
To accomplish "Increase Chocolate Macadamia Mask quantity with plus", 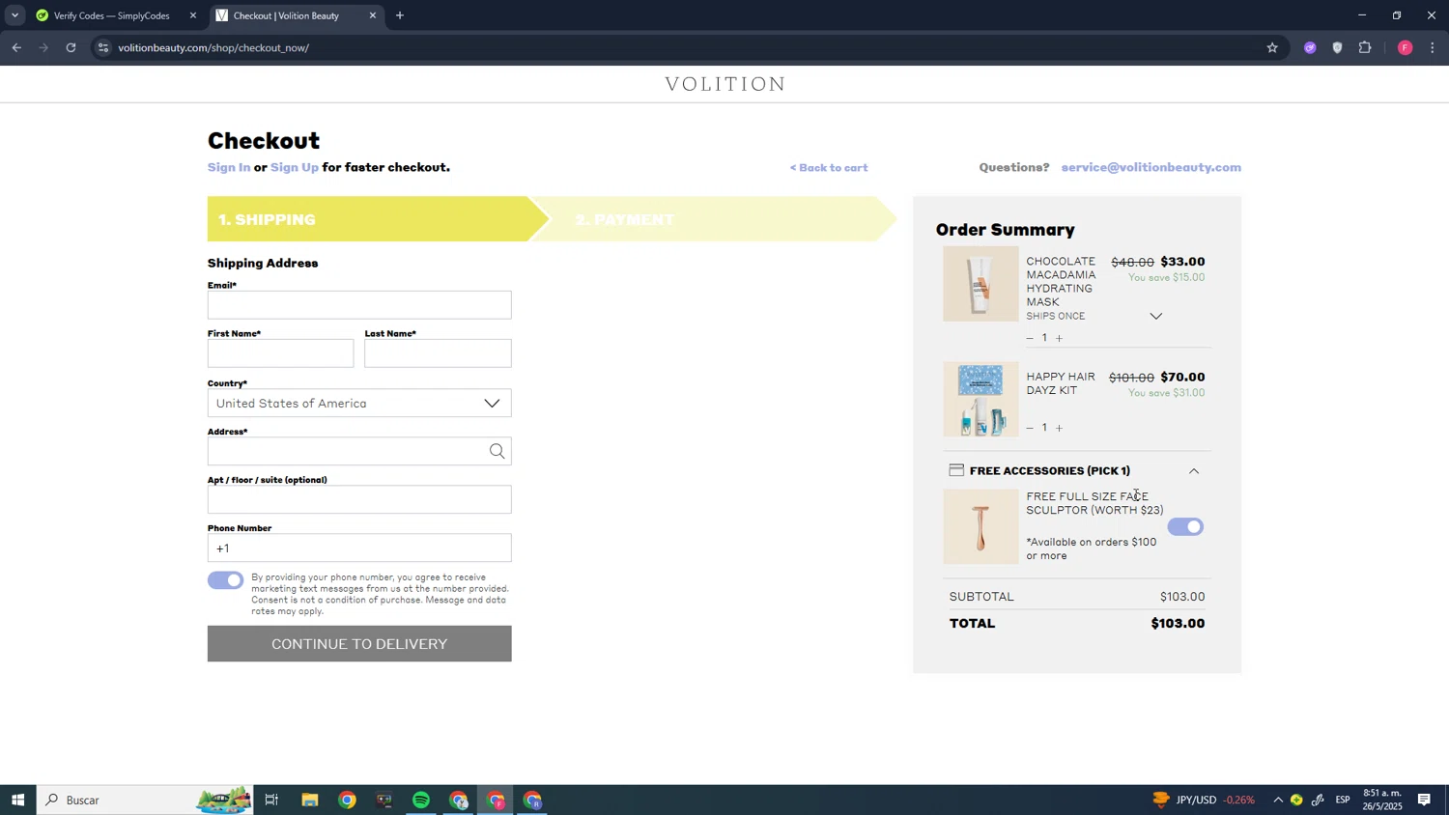I will click(1060, 338).
